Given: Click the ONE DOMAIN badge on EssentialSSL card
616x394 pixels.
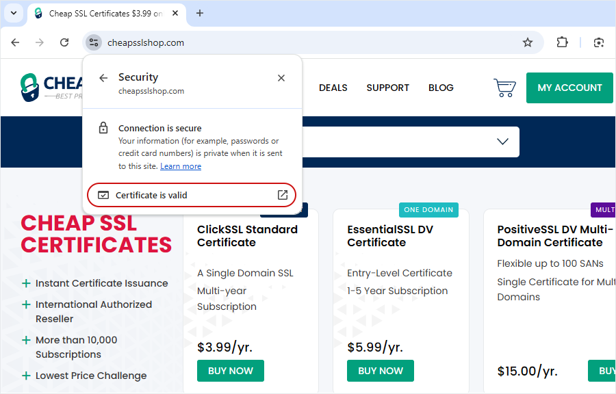Looking at the screenshot, I should (428, 210).
